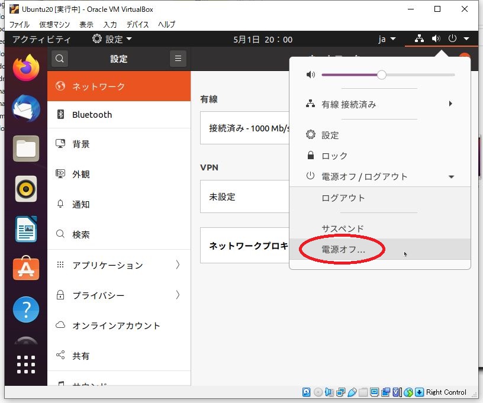
Task: Open the Settings hamburger menu
Action: (x=178, y=59)
